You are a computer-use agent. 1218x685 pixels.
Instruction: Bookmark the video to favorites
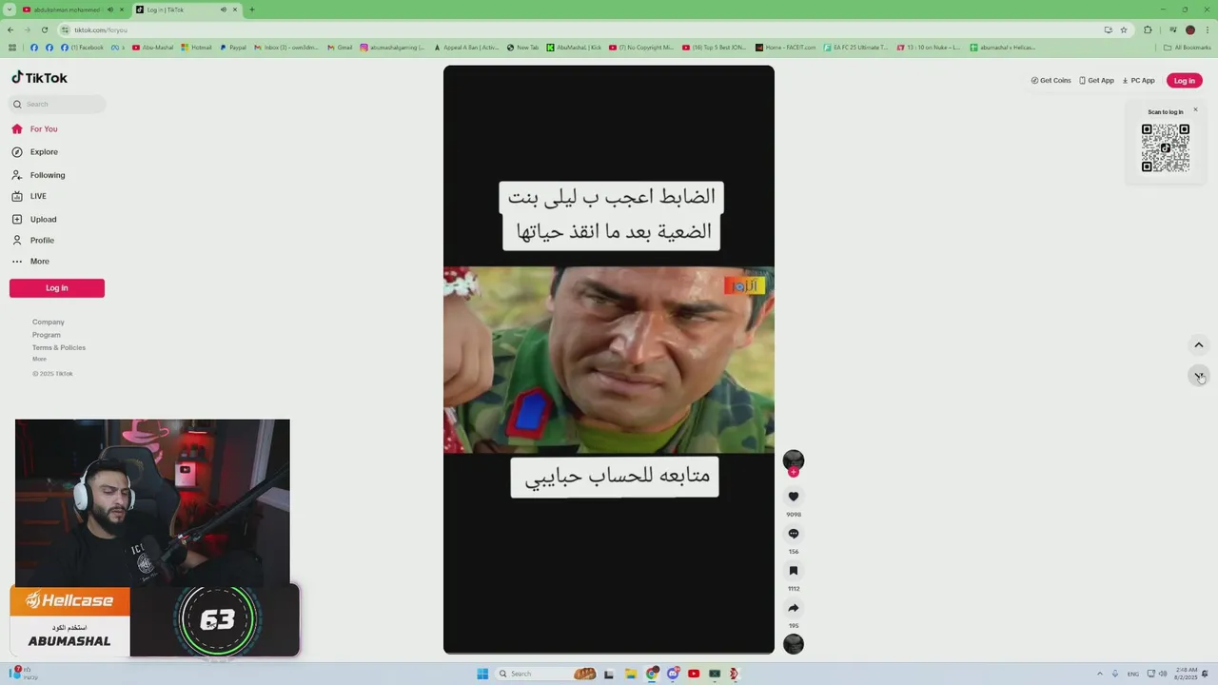click(793, 571)
